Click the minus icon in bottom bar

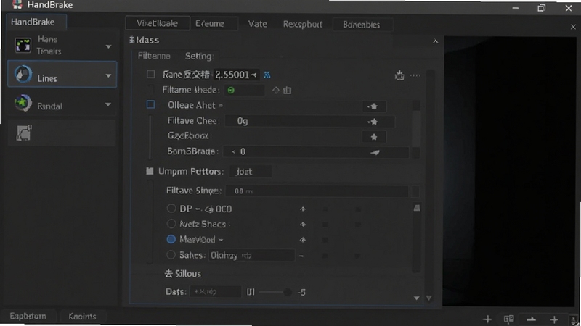(532, 319)
